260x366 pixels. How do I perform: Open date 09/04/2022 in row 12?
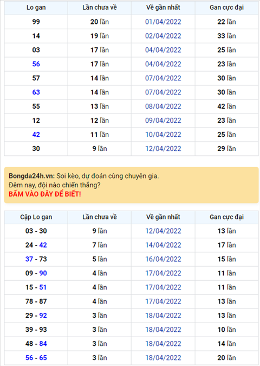(163, 121)
